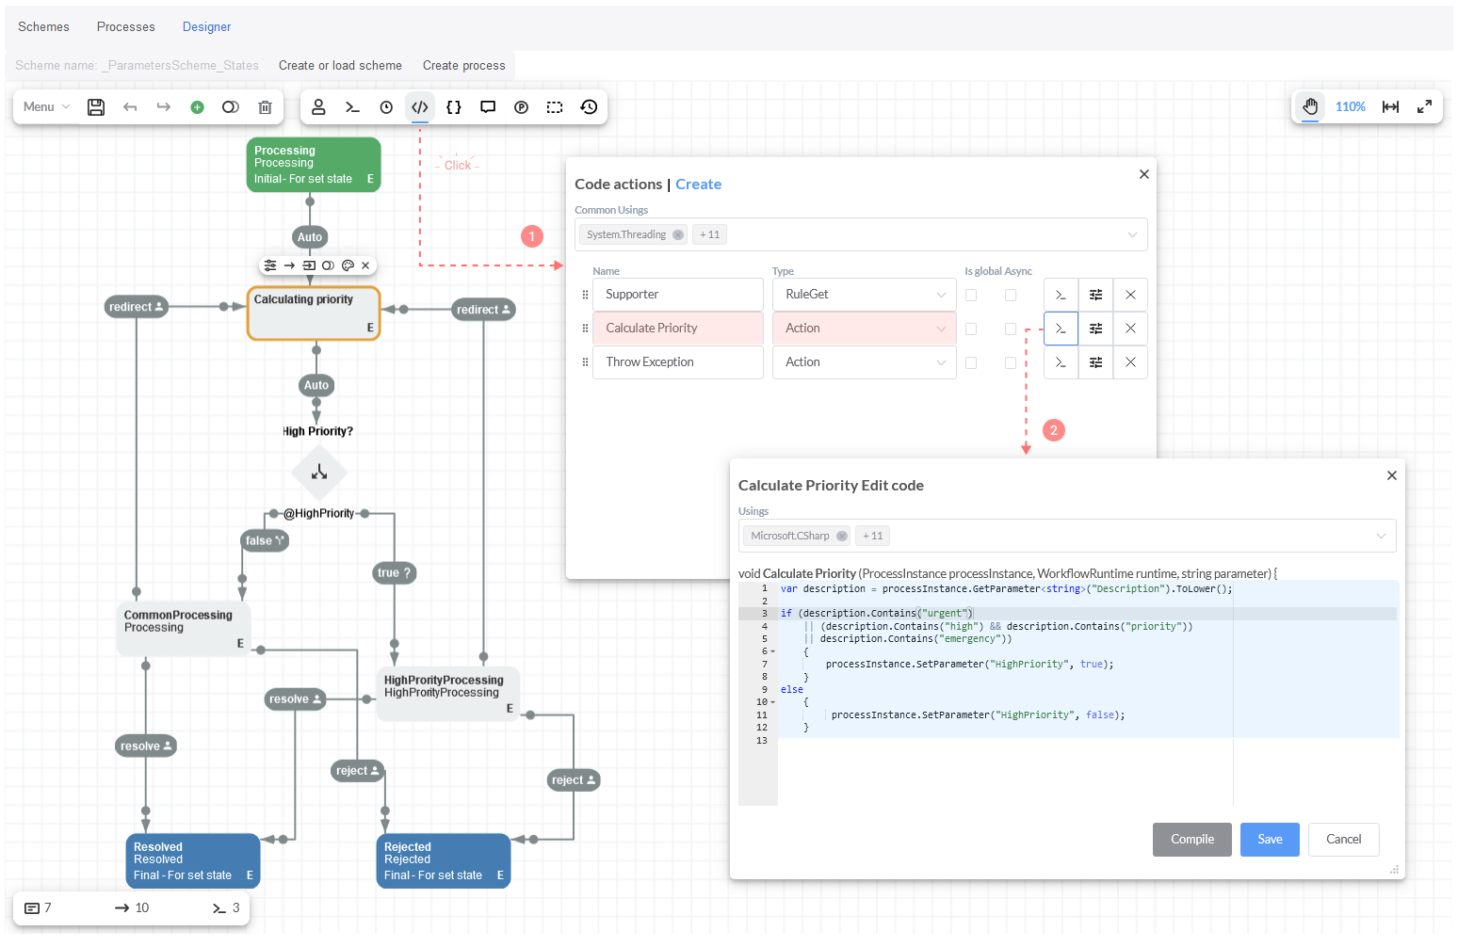The image size is (1458, 947).
Task: Delete the Throw Exception code action
Action: click(x=1130, y=362)
